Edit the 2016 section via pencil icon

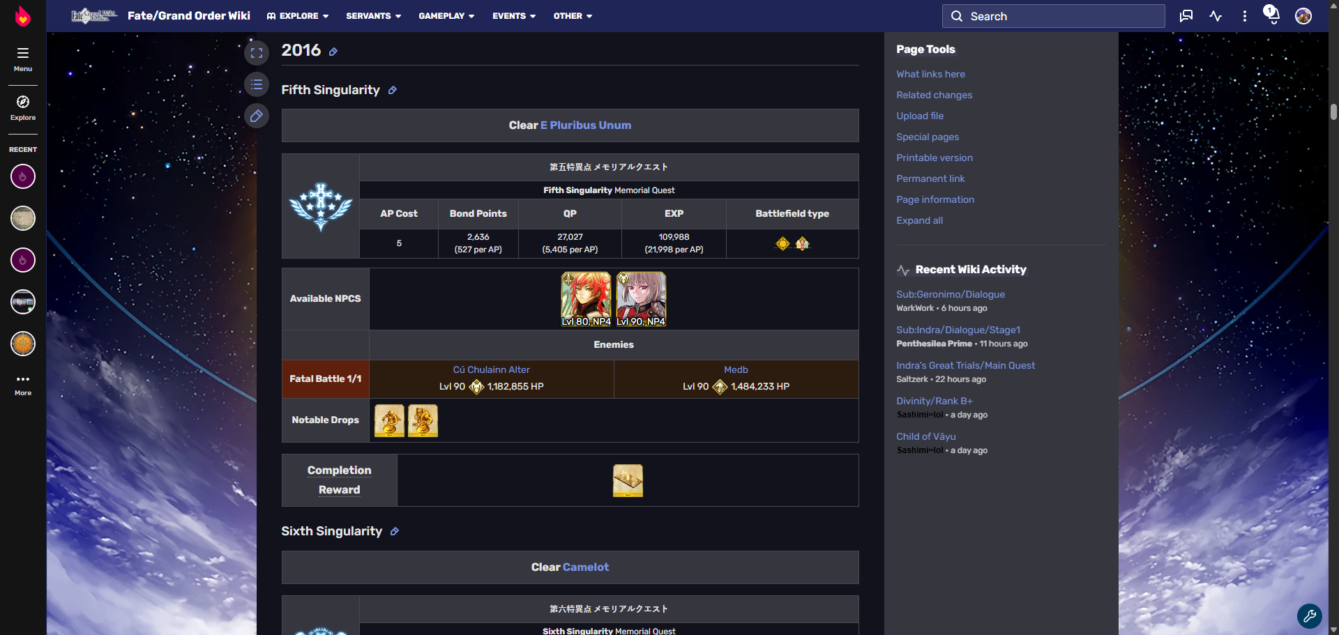[x=333, y=52]
